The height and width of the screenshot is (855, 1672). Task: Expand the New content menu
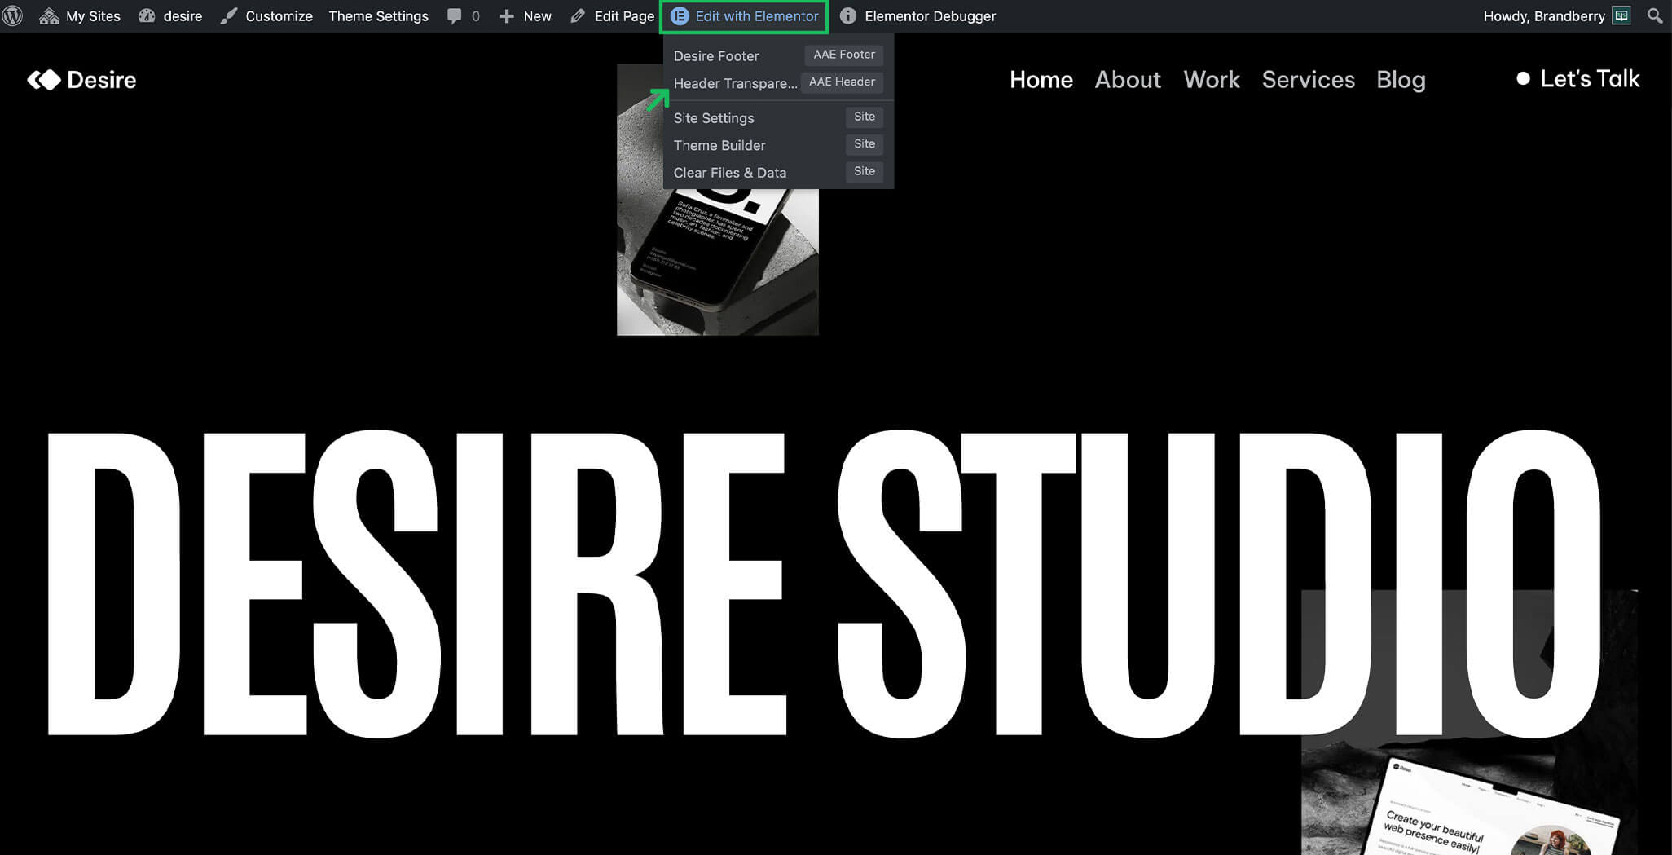click(x=526, y=16)
